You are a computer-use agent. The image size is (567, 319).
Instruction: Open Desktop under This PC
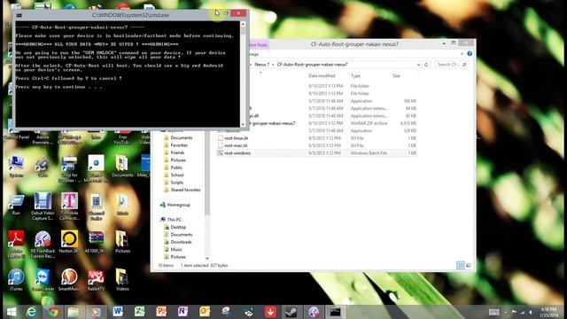click(178, 227)
